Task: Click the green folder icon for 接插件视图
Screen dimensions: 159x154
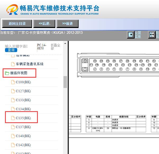Action: tap(7, 73)
